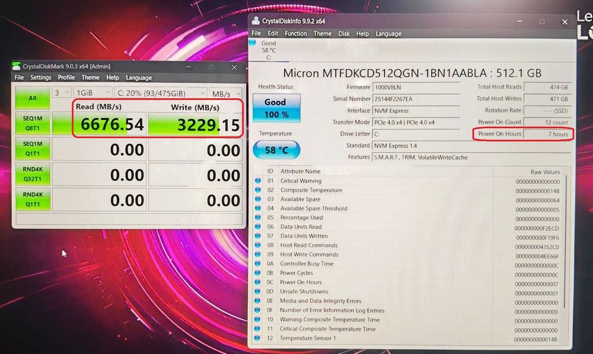Click the Raw Values column header
Image resolution: width=593 pixels, height=354 pixels.
[545, 172]
